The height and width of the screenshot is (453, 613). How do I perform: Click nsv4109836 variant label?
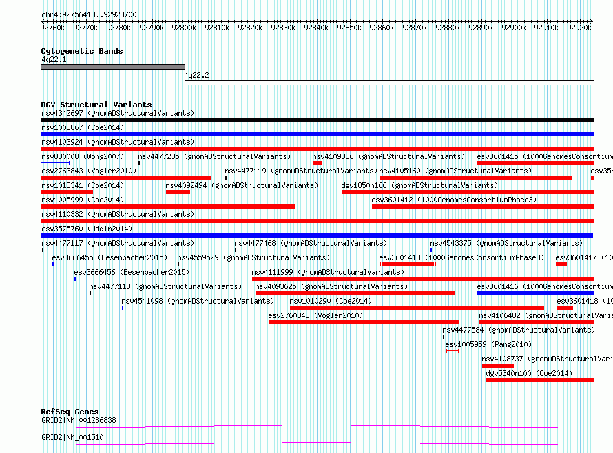coord(388,156)
